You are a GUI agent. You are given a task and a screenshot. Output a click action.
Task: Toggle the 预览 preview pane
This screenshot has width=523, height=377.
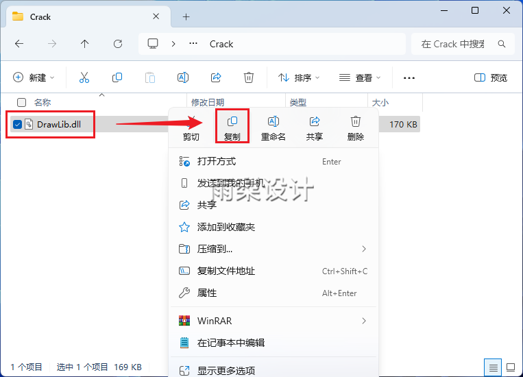[490, 77]
